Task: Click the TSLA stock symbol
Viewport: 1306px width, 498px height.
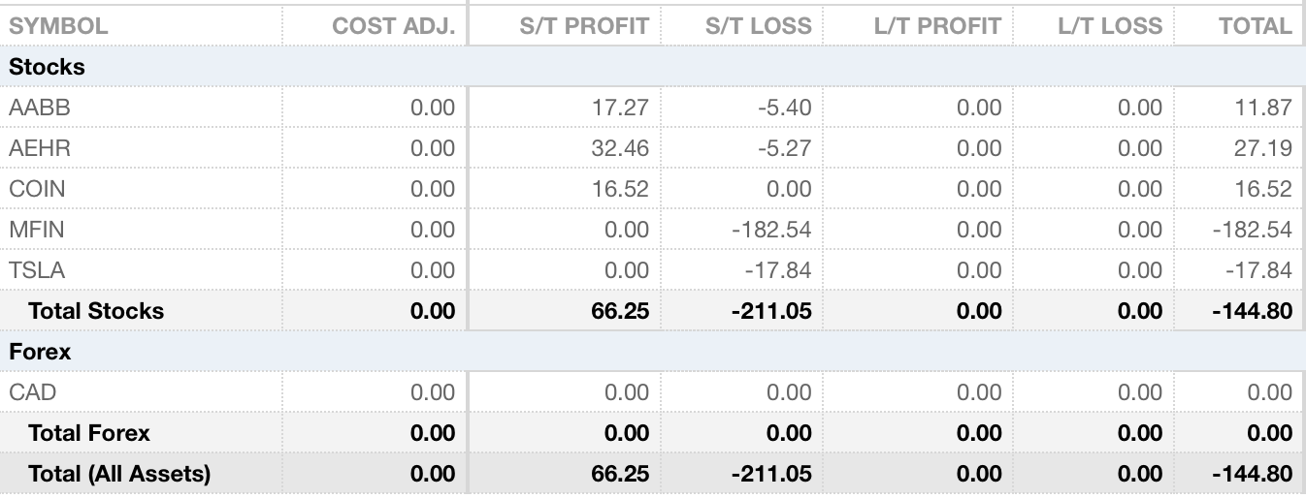Action: (x=37, y=270)
